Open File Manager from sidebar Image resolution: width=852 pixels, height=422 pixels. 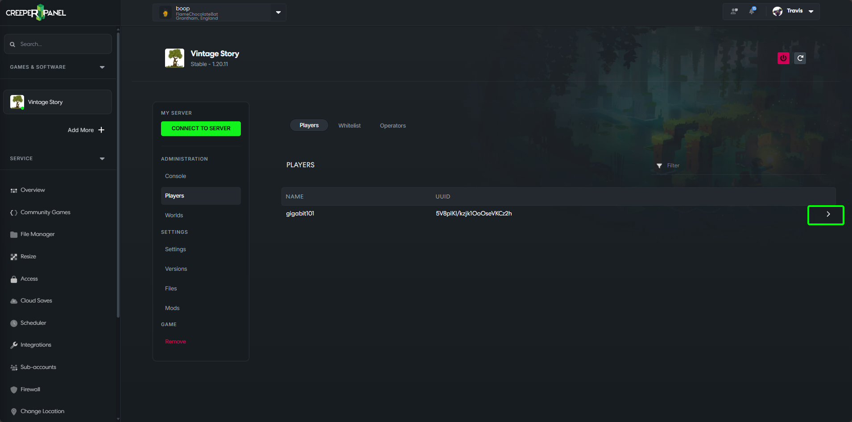tap(37, 234)
